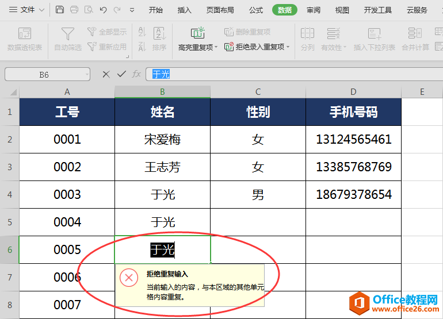
Task: Click the cancel X icon in formula bar
Action: (x=106, y=74)
